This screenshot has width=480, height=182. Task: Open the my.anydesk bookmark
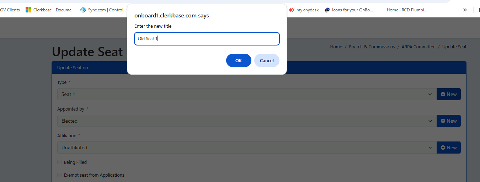tap(304, 10)
